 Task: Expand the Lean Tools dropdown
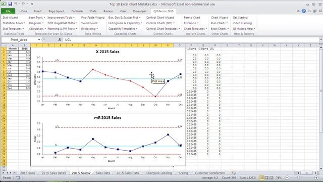(x=37, y=18)
